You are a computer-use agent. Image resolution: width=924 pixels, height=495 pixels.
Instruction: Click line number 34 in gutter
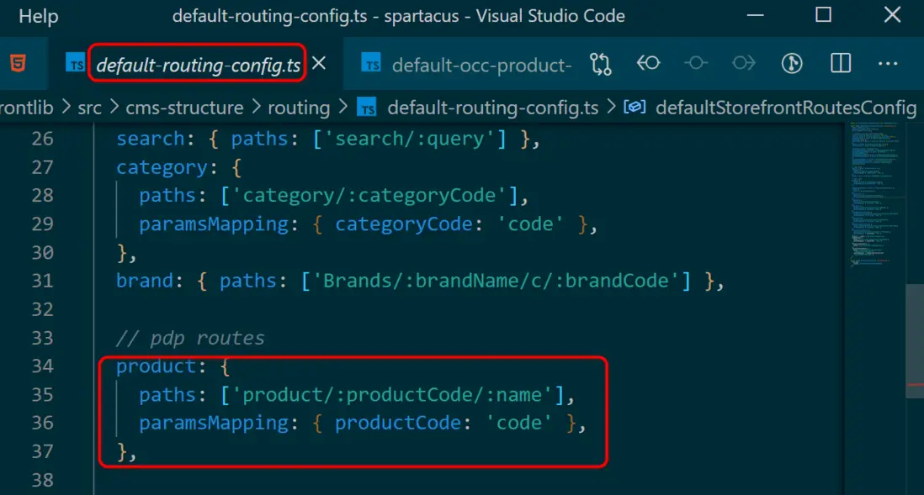click(42, 366)
